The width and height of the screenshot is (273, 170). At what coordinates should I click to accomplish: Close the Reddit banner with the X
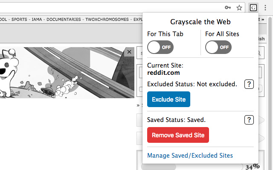point(130,52)
